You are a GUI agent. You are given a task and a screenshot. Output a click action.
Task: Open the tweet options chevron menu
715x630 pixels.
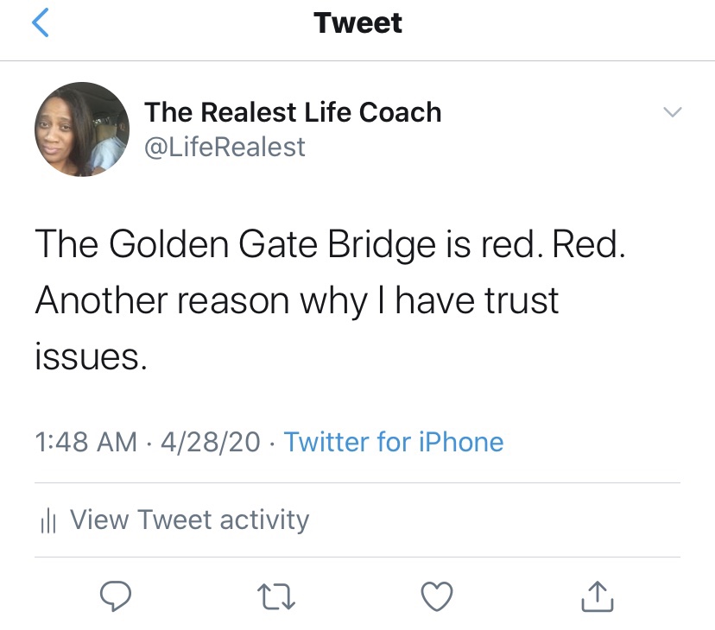click(x=671, y=112)
